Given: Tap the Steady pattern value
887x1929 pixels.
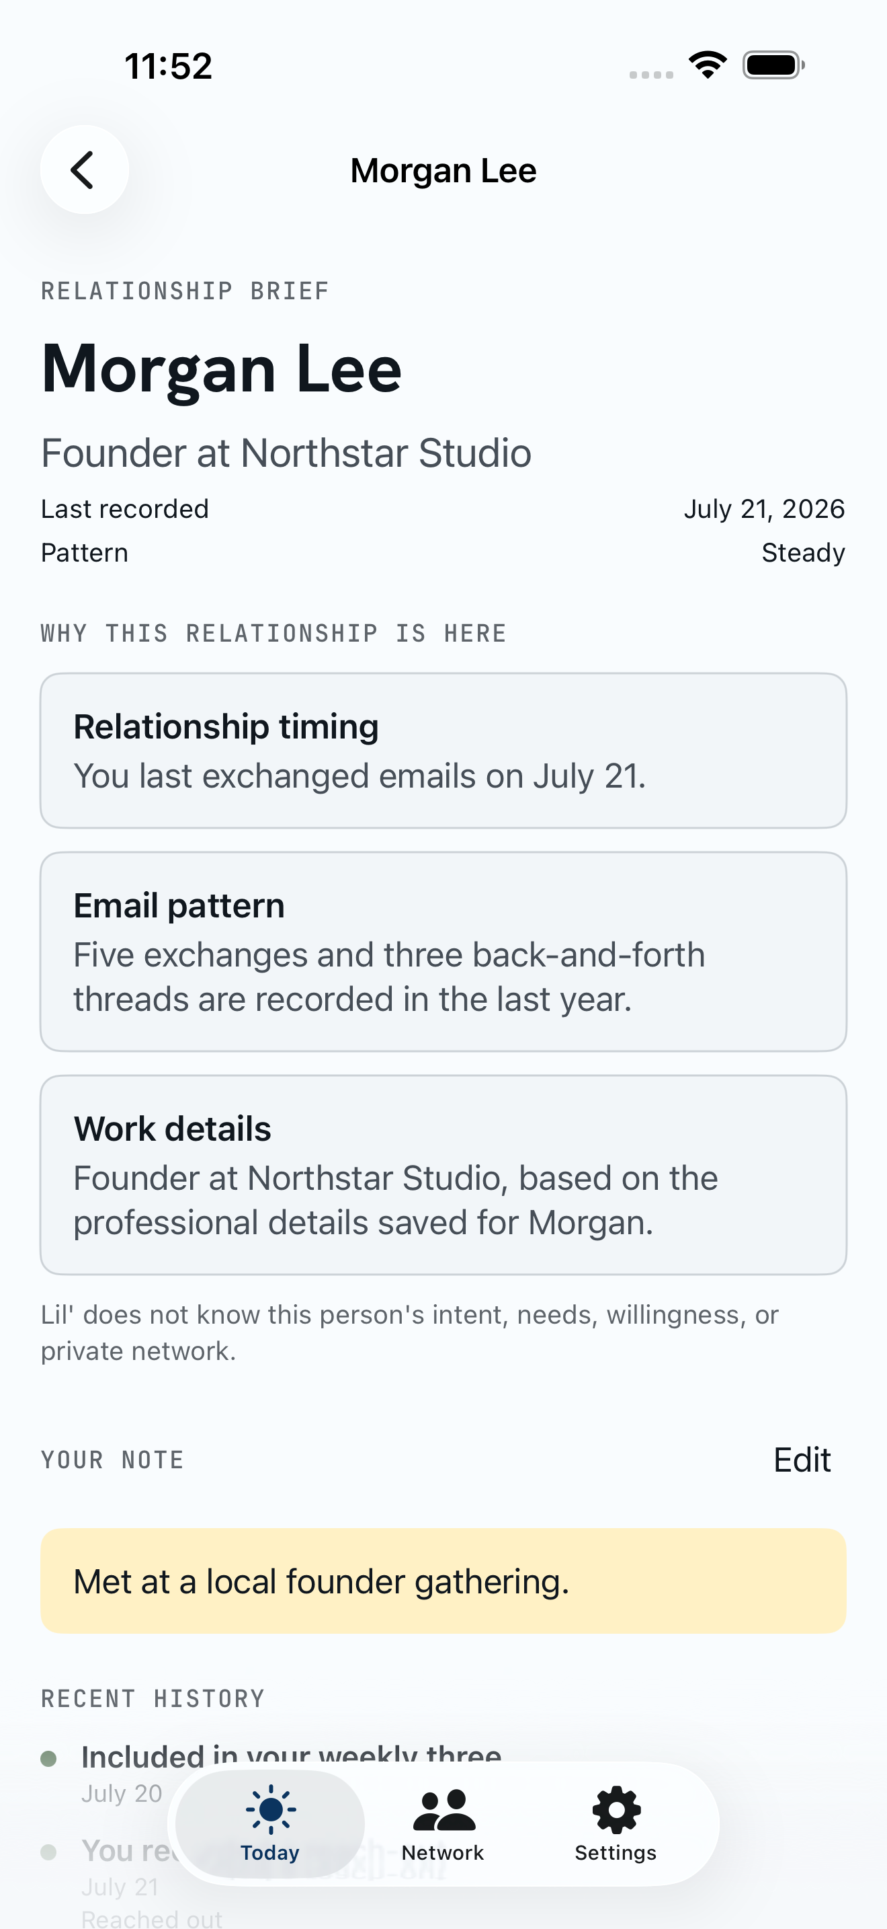Looking at the screenshot, I should (x=803, y=553).
